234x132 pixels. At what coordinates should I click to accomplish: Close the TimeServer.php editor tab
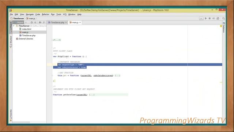pos(66,22)
